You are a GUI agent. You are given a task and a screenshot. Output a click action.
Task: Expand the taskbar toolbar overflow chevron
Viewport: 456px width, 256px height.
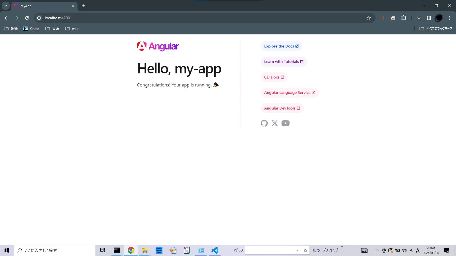click(x=342, y=247)
